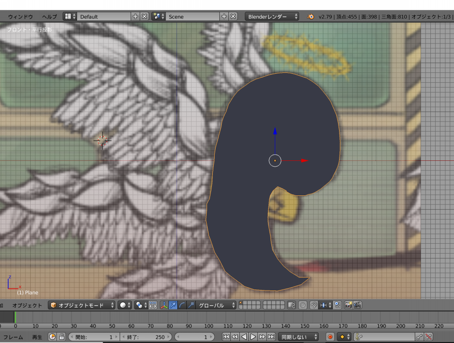Click the snap target icon
The image size is (454, 343).
coord(338,305)
